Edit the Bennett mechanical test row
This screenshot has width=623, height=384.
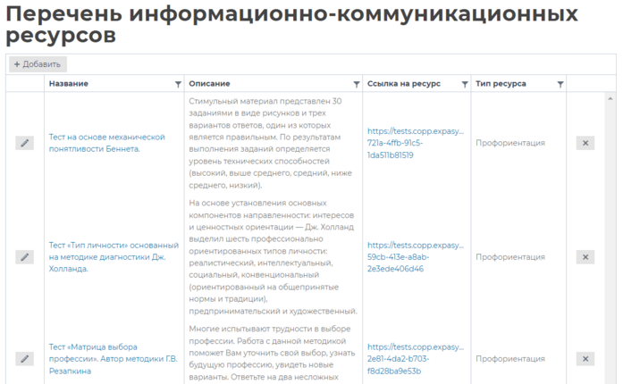25,143
